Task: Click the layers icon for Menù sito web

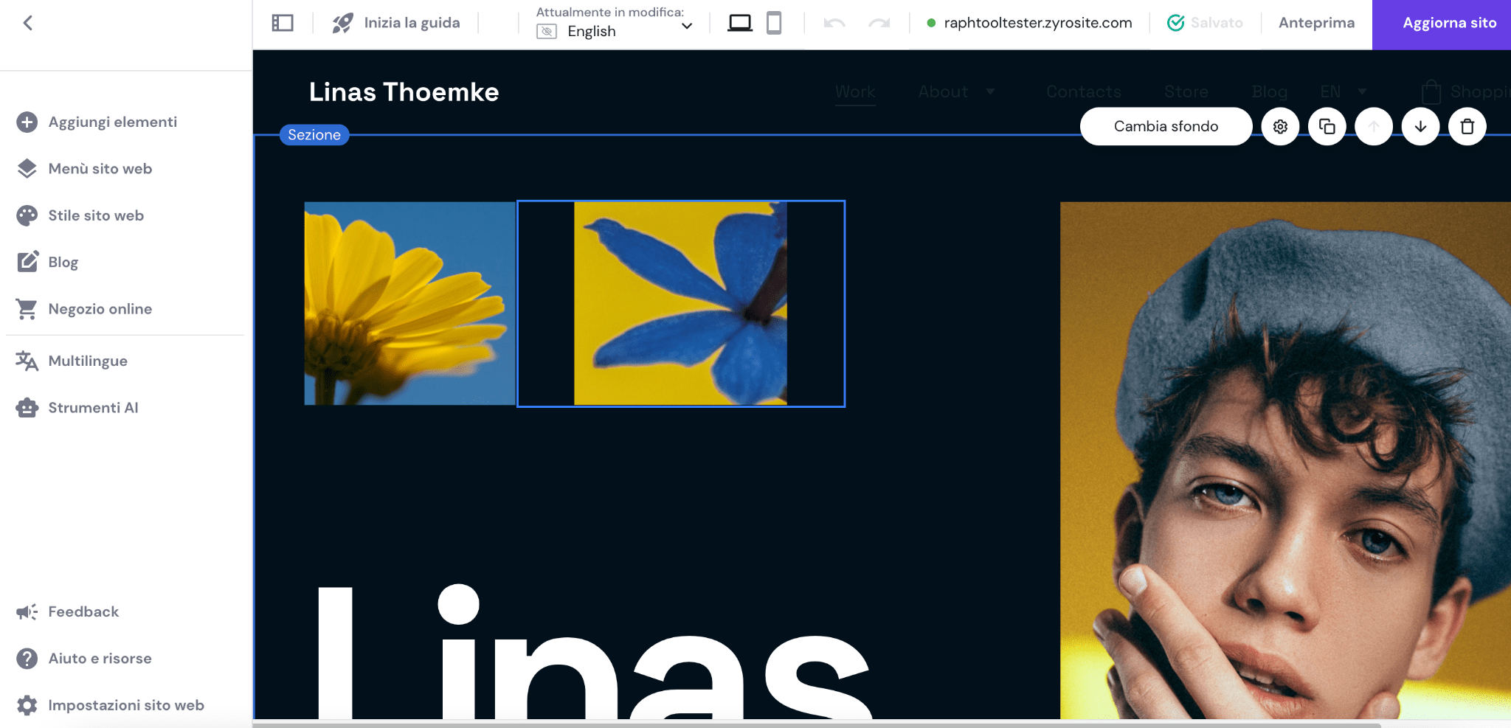Action: (x=27, y=169)
